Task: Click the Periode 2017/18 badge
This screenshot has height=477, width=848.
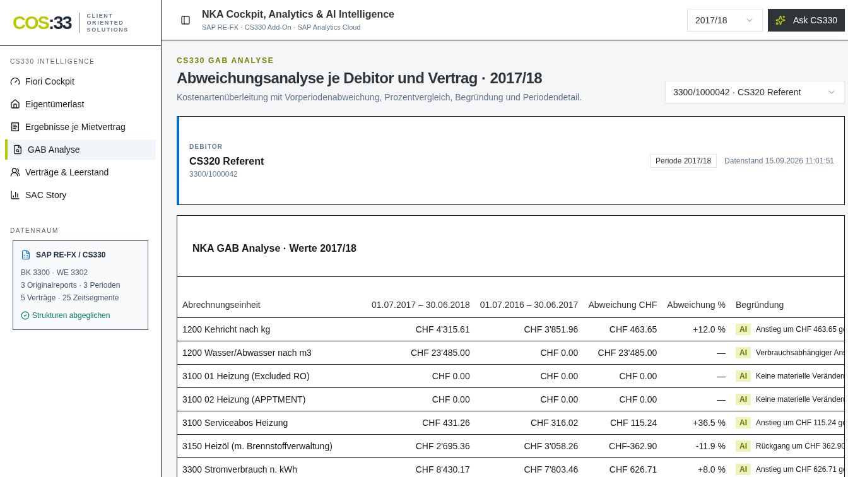Action: pos(683,161)
